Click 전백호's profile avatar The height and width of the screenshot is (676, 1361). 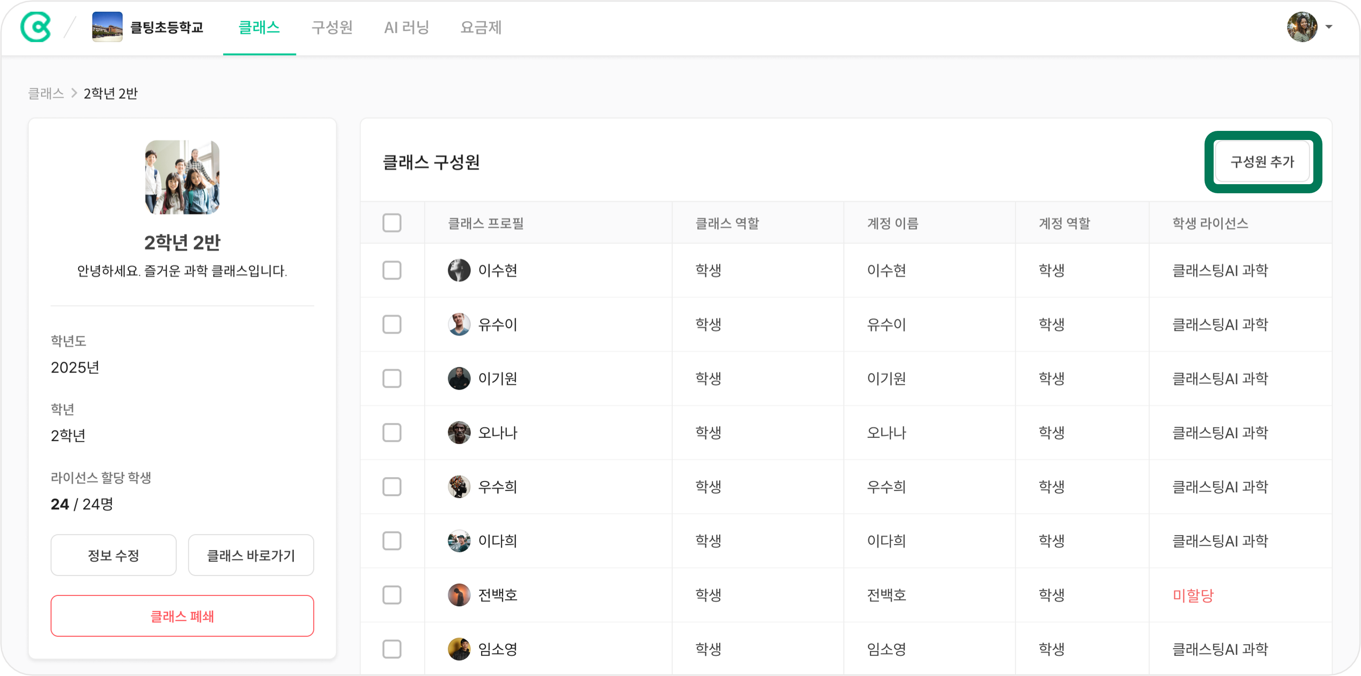(x=459, y=595)
